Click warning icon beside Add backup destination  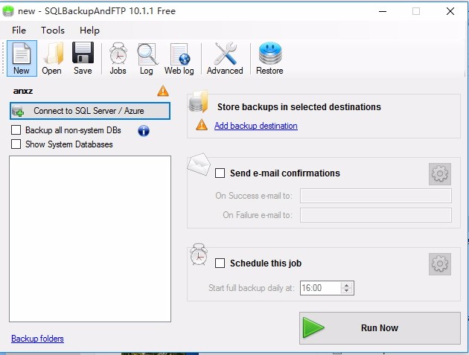[x=202, y=125]
